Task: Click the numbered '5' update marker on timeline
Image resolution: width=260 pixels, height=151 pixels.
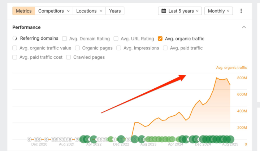Action: point(60,139)
